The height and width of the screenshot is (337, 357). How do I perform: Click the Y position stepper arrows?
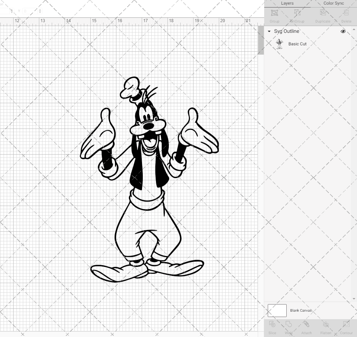click(x=40, y=11)
